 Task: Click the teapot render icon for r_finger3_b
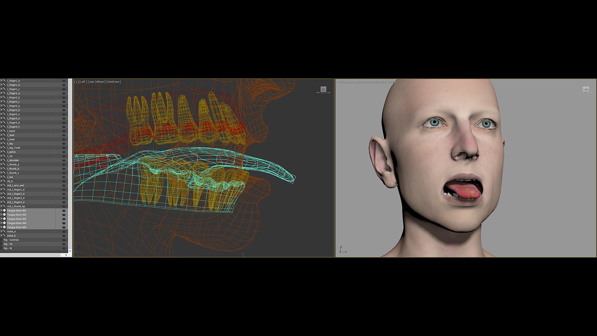click(64, 110)
